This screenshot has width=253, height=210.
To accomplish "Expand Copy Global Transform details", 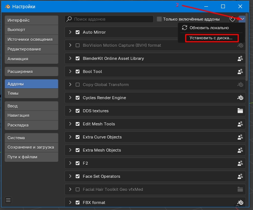I will point(70,85).
